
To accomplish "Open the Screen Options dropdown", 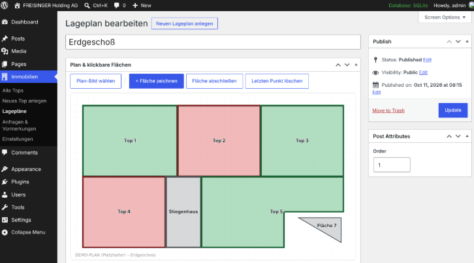I will click(445, 17).
